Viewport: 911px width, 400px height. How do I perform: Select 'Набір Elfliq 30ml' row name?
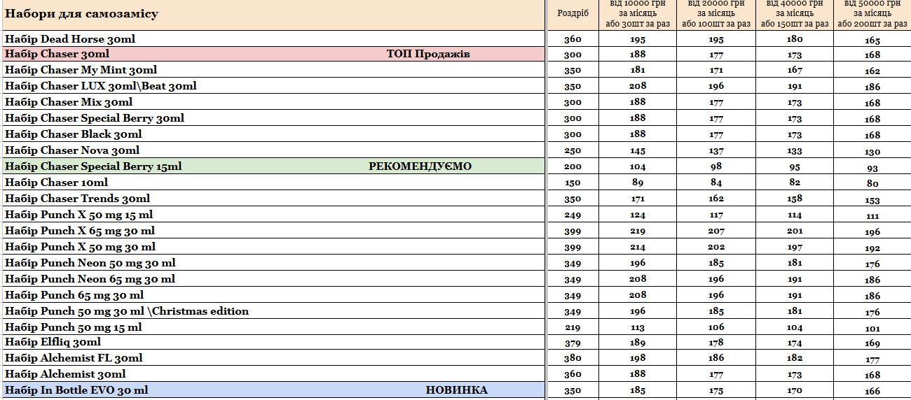click(x=53, y=342)
